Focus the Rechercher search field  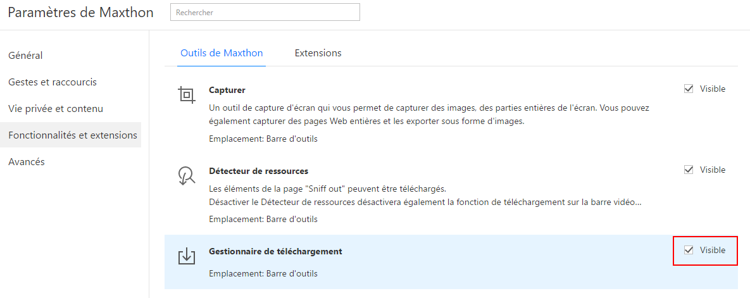click(265, 13)
